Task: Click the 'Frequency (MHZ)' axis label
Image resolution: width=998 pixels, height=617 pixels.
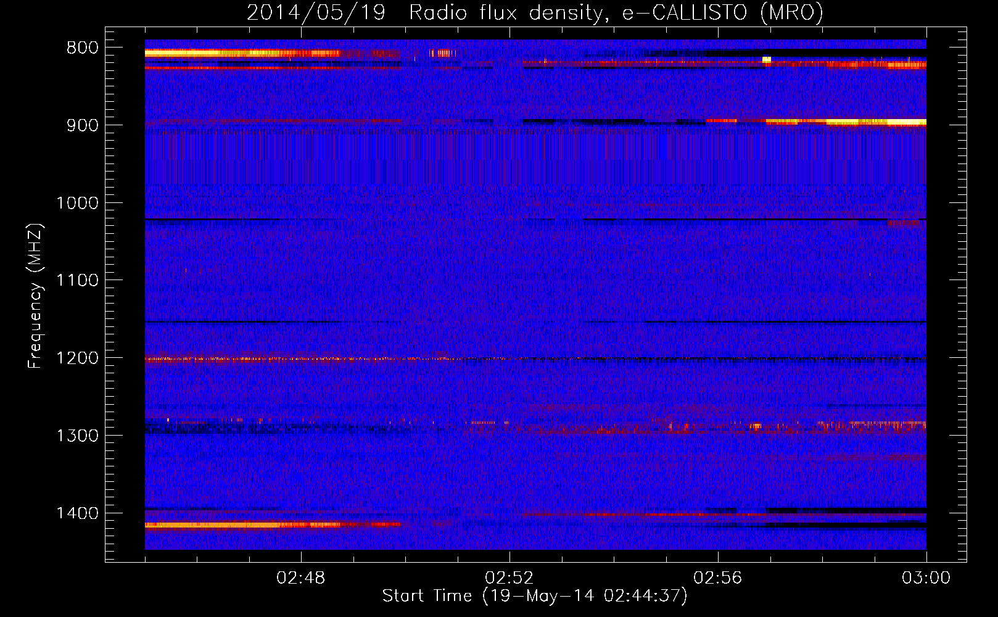Action: click(x=35, y=296)
